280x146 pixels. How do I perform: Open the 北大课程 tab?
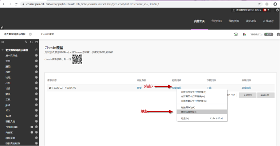[251, 21]
